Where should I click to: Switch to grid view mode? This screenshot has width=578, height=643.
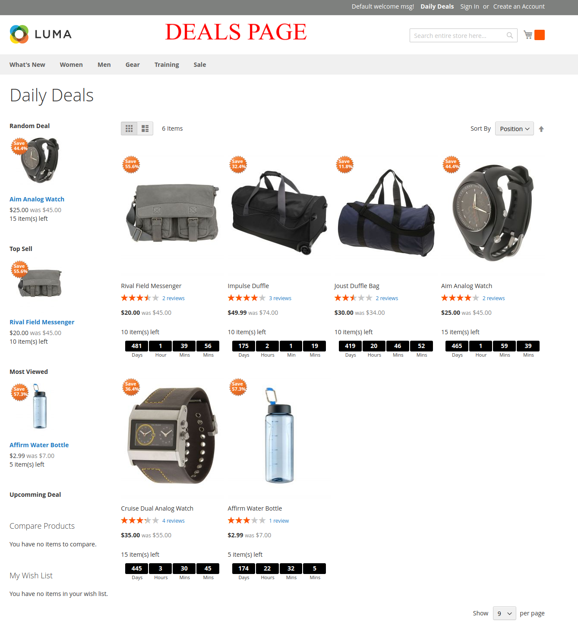click(x=129, y=129)
